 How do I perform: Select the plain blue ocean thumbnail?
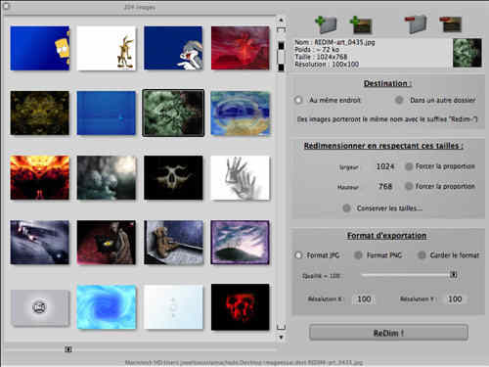click(x=107, y=113)
